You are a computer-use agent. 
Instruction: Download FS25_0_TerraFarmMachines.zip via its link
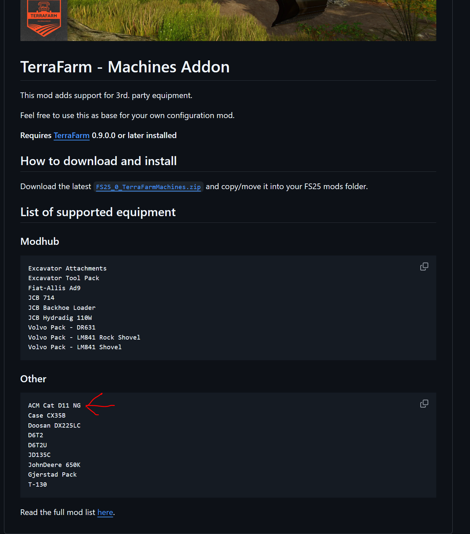coord(148,187)
